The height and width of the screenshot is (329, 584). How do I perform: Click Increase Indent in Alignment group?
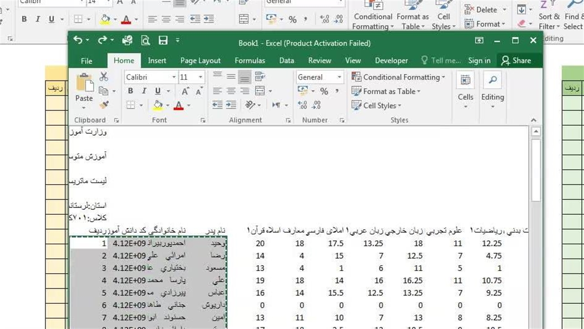[232, 105]
